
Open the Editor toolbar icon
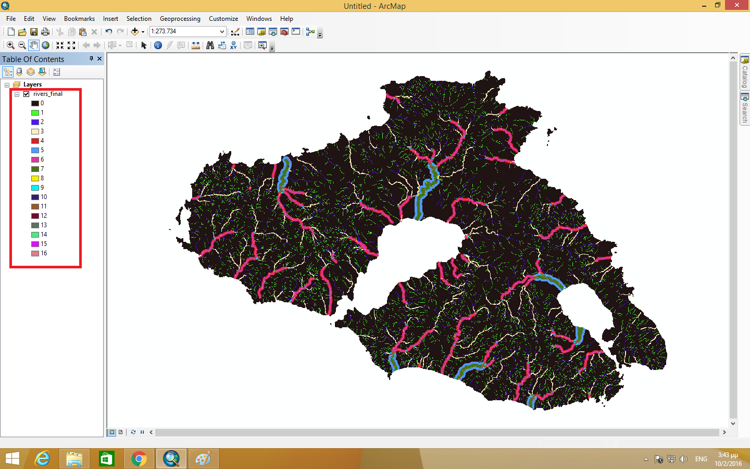(235, 32)
